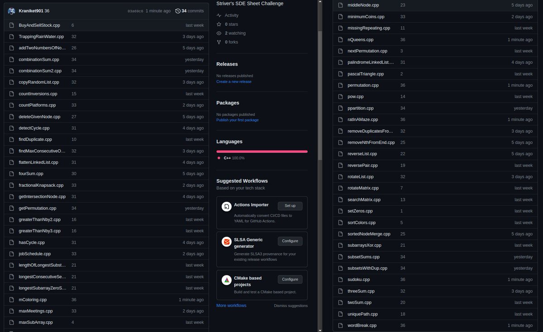Click the file icon next to detectCycle.cpp

coord(12,128)
